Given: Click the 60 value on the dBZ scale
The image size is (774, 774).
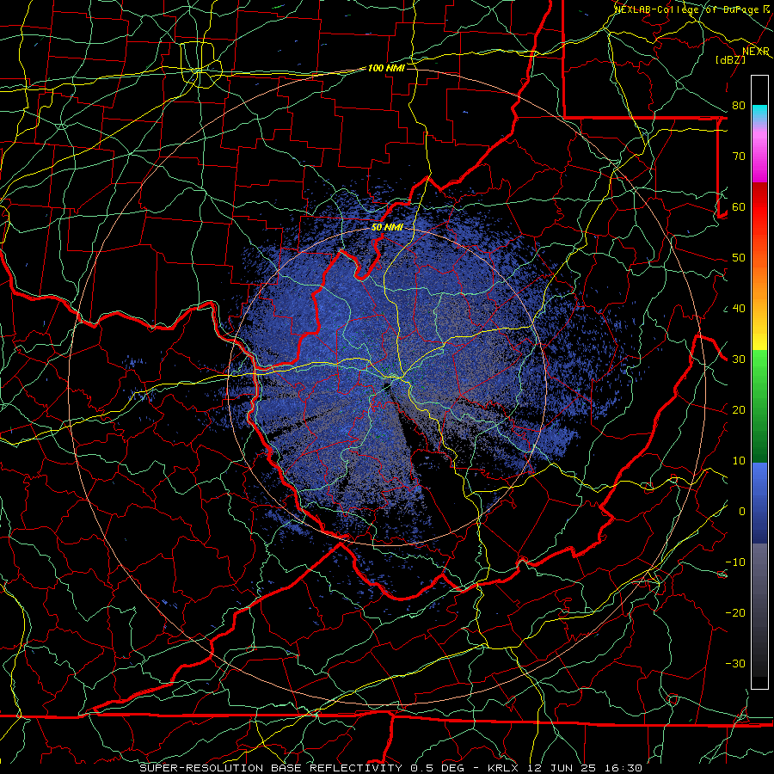Looking at the screenshot, I should [x=739, y=207].
